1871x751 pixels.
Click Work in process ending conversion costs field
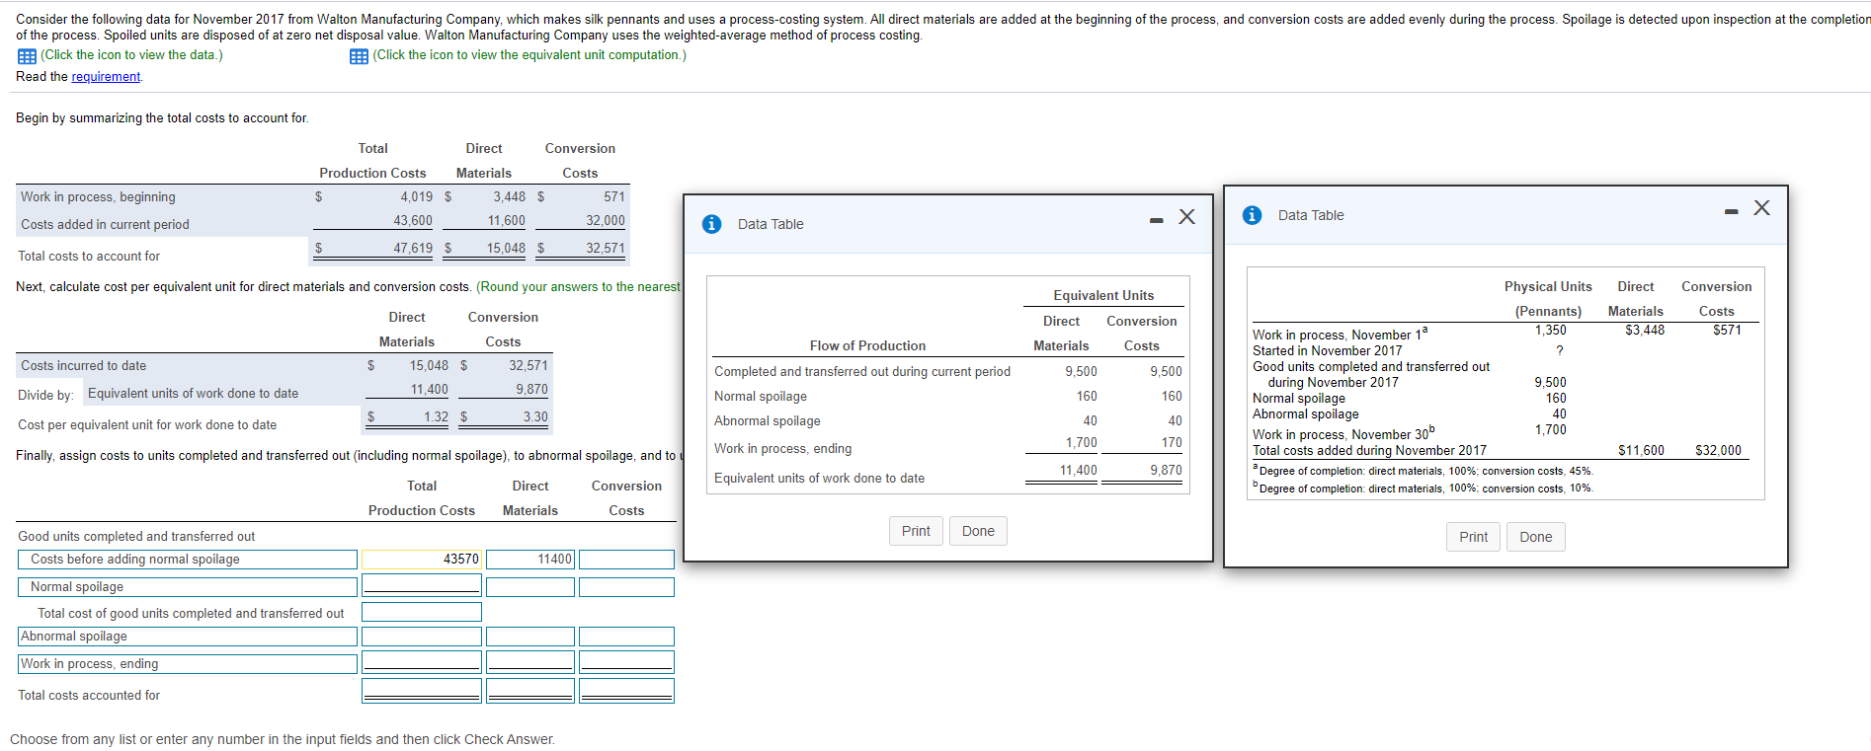pos(626,662)
